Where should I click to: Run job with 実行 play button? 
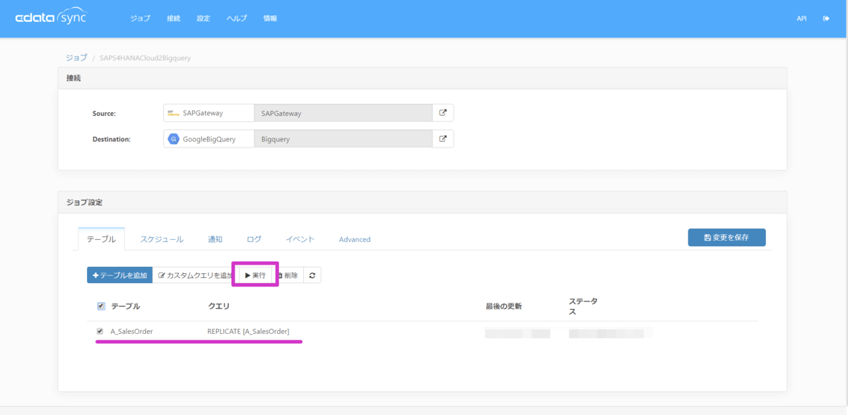(255, 275)
